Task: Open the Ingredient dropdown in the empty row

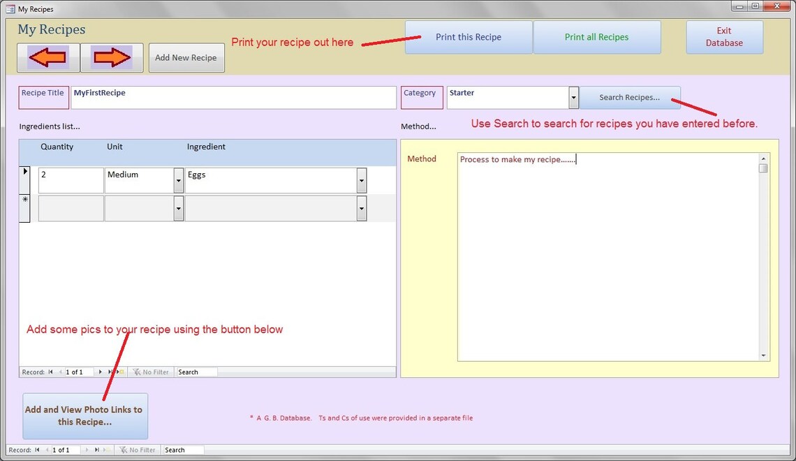Action: (361, 208)
